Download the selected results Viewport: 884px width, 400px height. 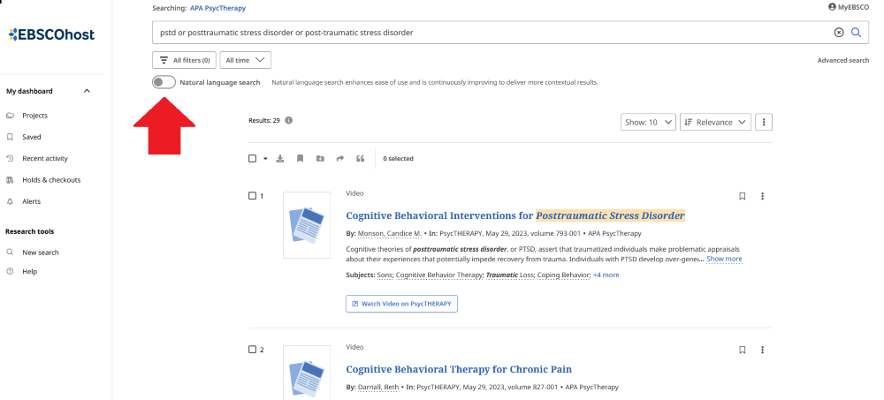[280, 159]
